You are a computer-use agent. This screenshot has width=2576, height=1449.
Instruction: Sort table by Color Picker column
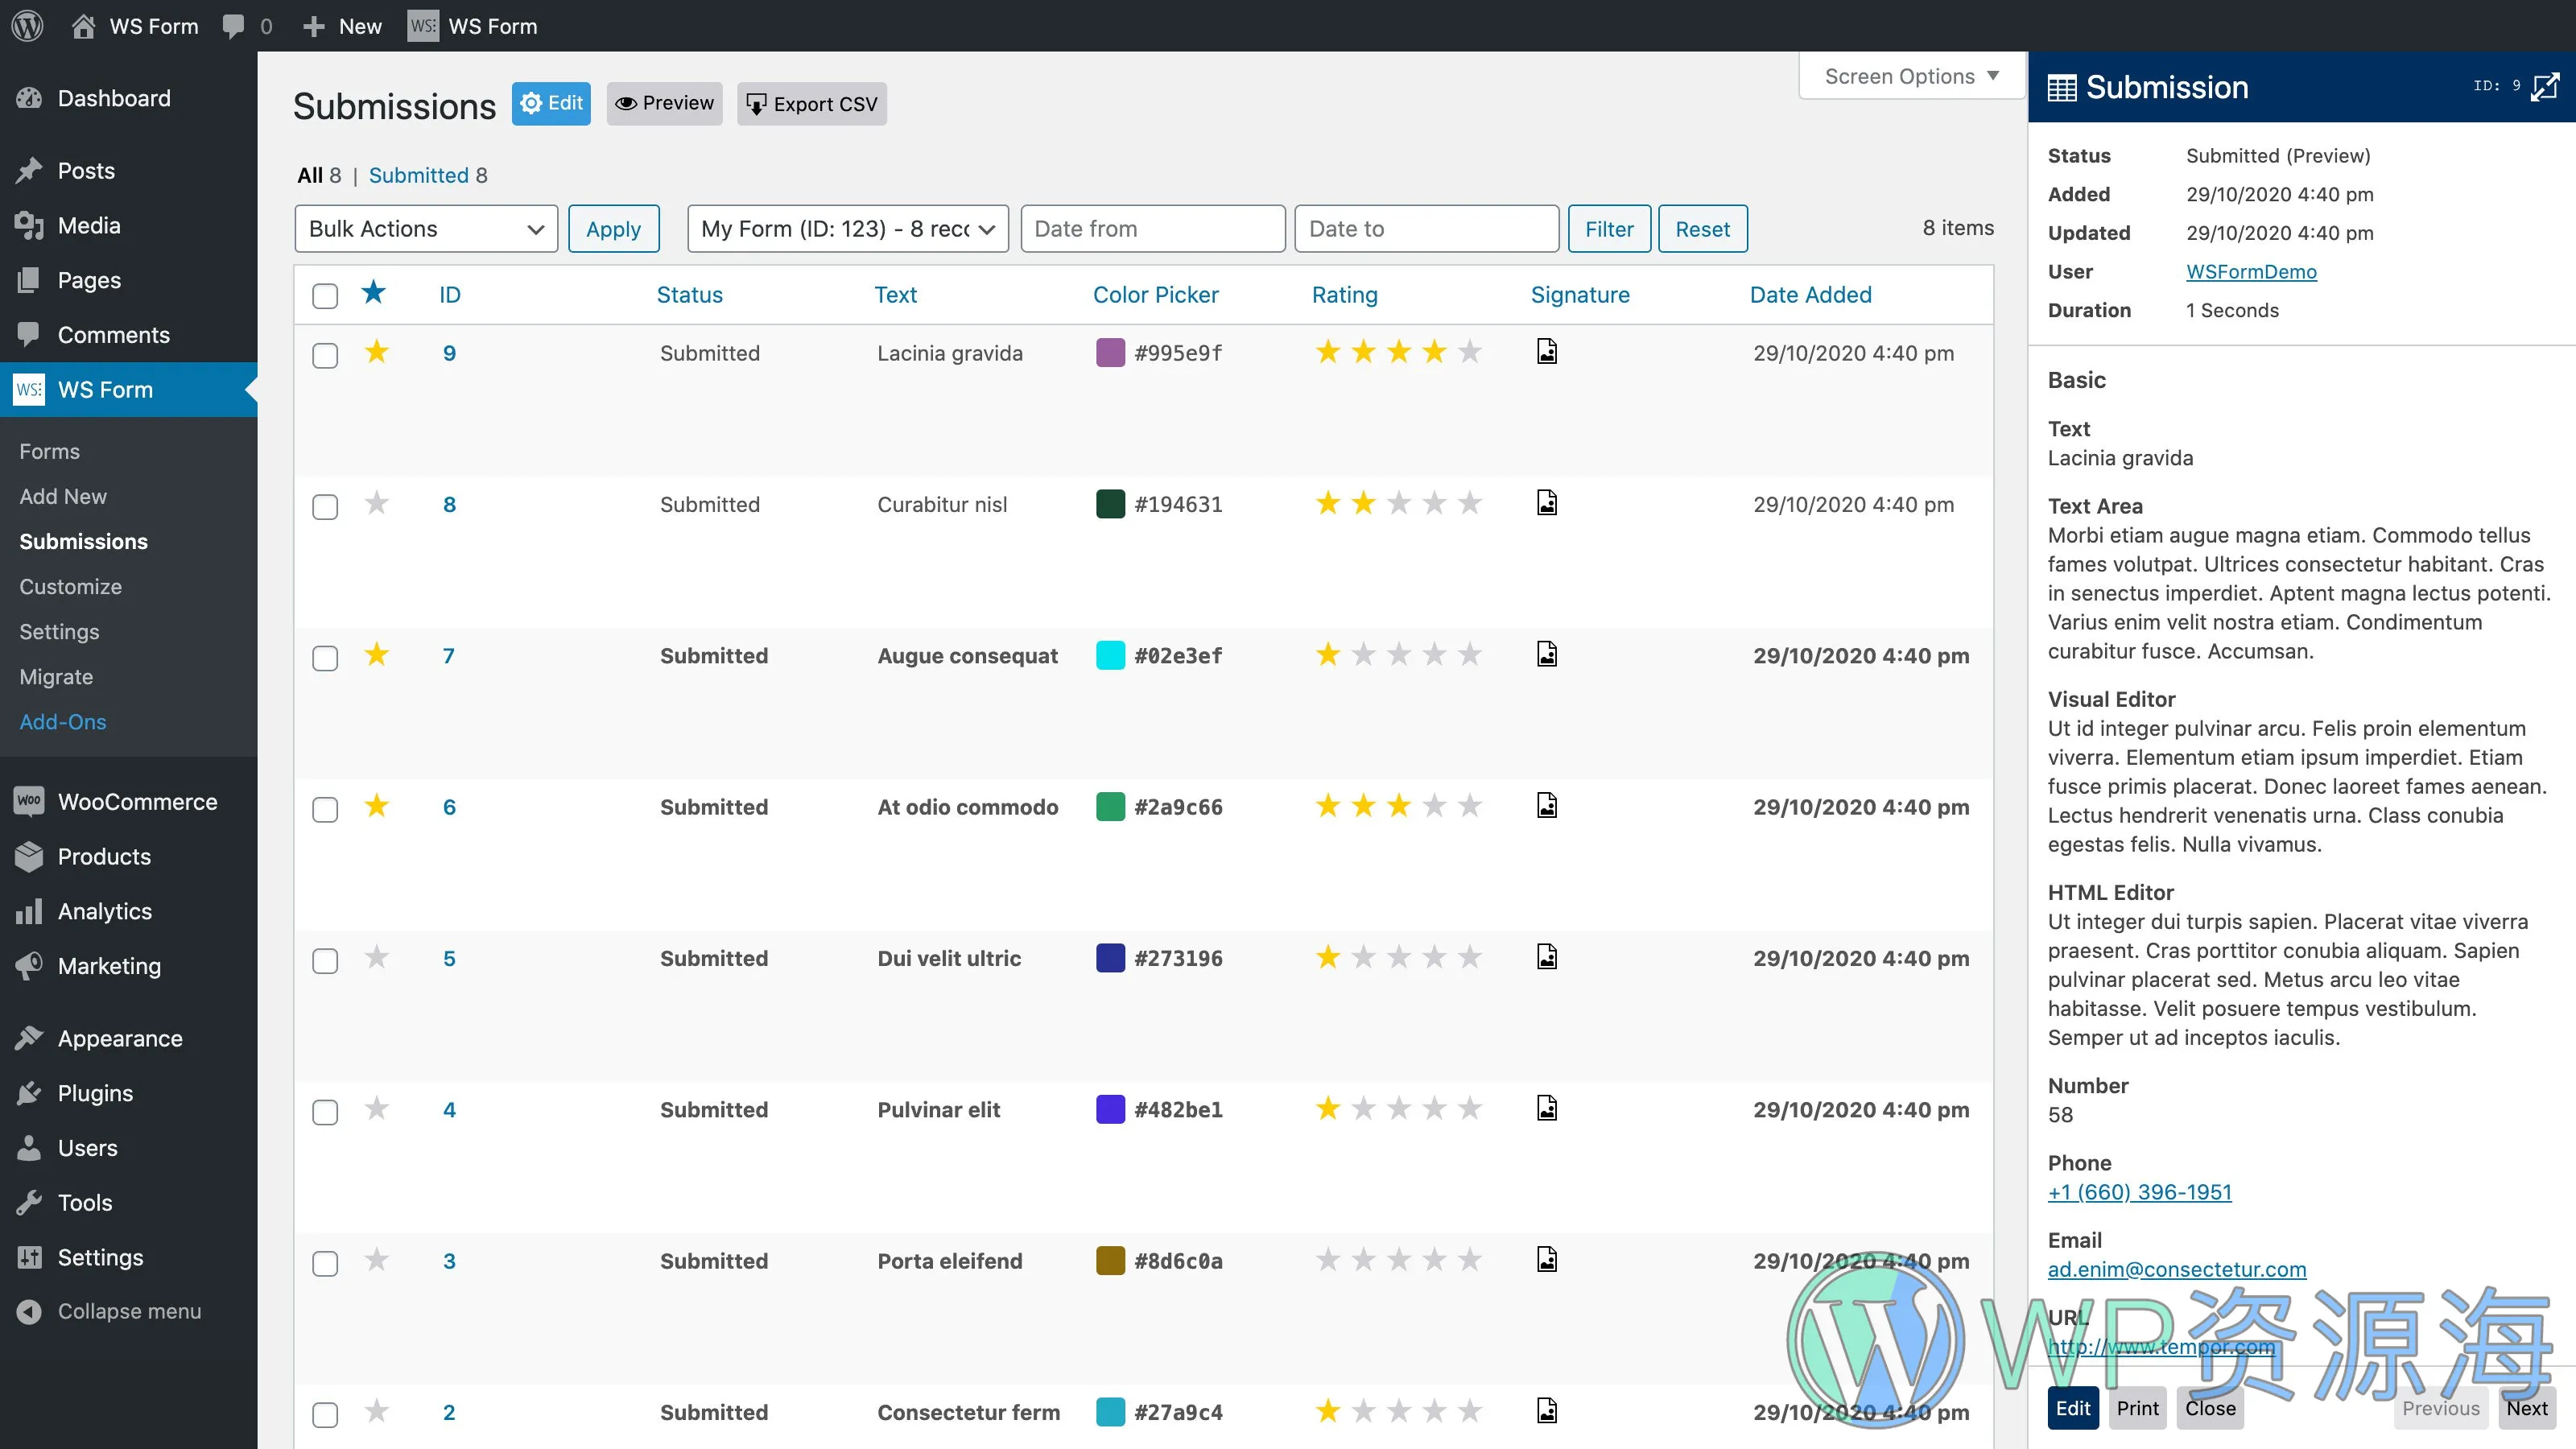pyautogui.click(x=1156, y=295)
